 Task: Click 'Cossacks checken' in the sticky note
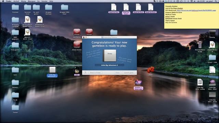(x=171, y=6)
